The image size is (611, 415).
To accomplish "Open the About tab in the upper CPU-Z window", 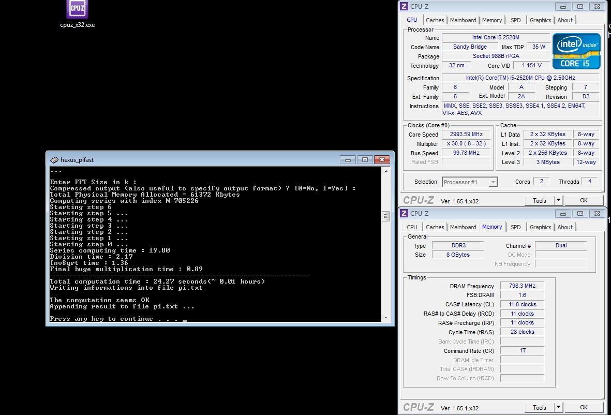I will click(564, 20).
